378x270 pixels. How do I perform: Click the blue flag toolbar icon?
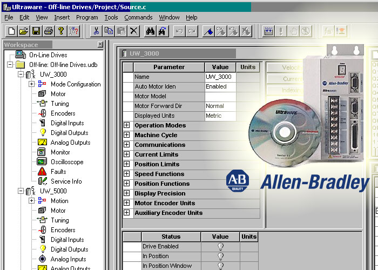pyautogui.click(x=208, y=31)
